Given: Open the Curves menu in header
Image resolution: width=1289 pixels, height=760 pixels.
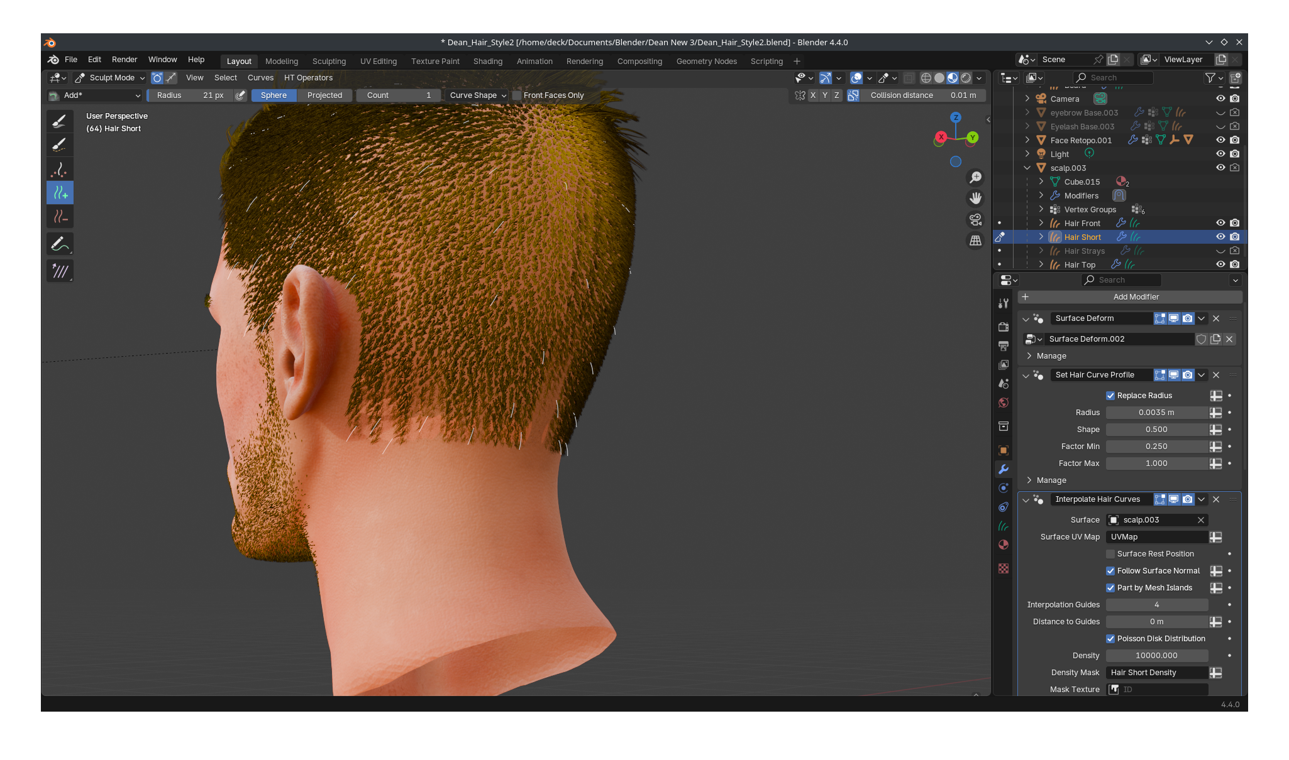Looking at the screenshot, I should click(x=260, y=78).
